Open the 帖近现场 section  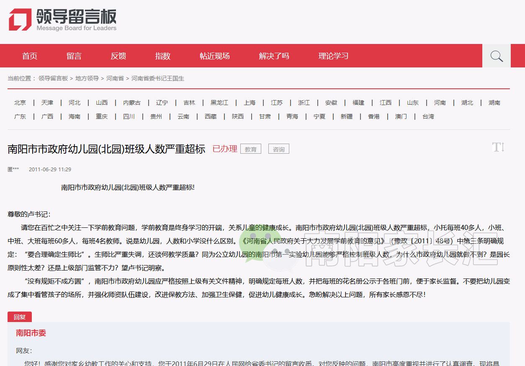coord(215,55)
